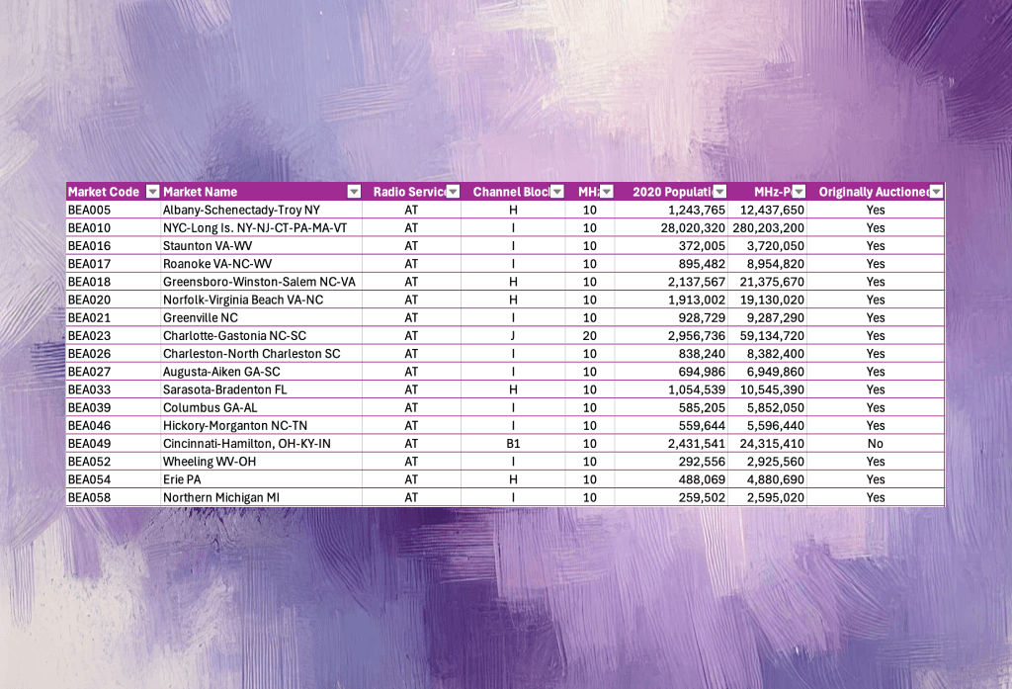Select the AT radio service cell for BEA016
The image size is (1012, 689).
tap(414, 245)
